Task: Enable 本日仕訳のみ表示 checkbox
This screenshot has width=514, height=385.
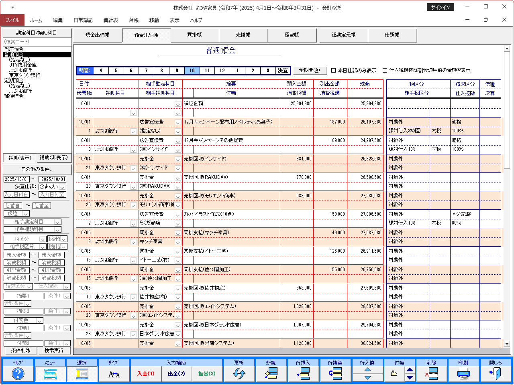Action: click(x=334, y=71)
